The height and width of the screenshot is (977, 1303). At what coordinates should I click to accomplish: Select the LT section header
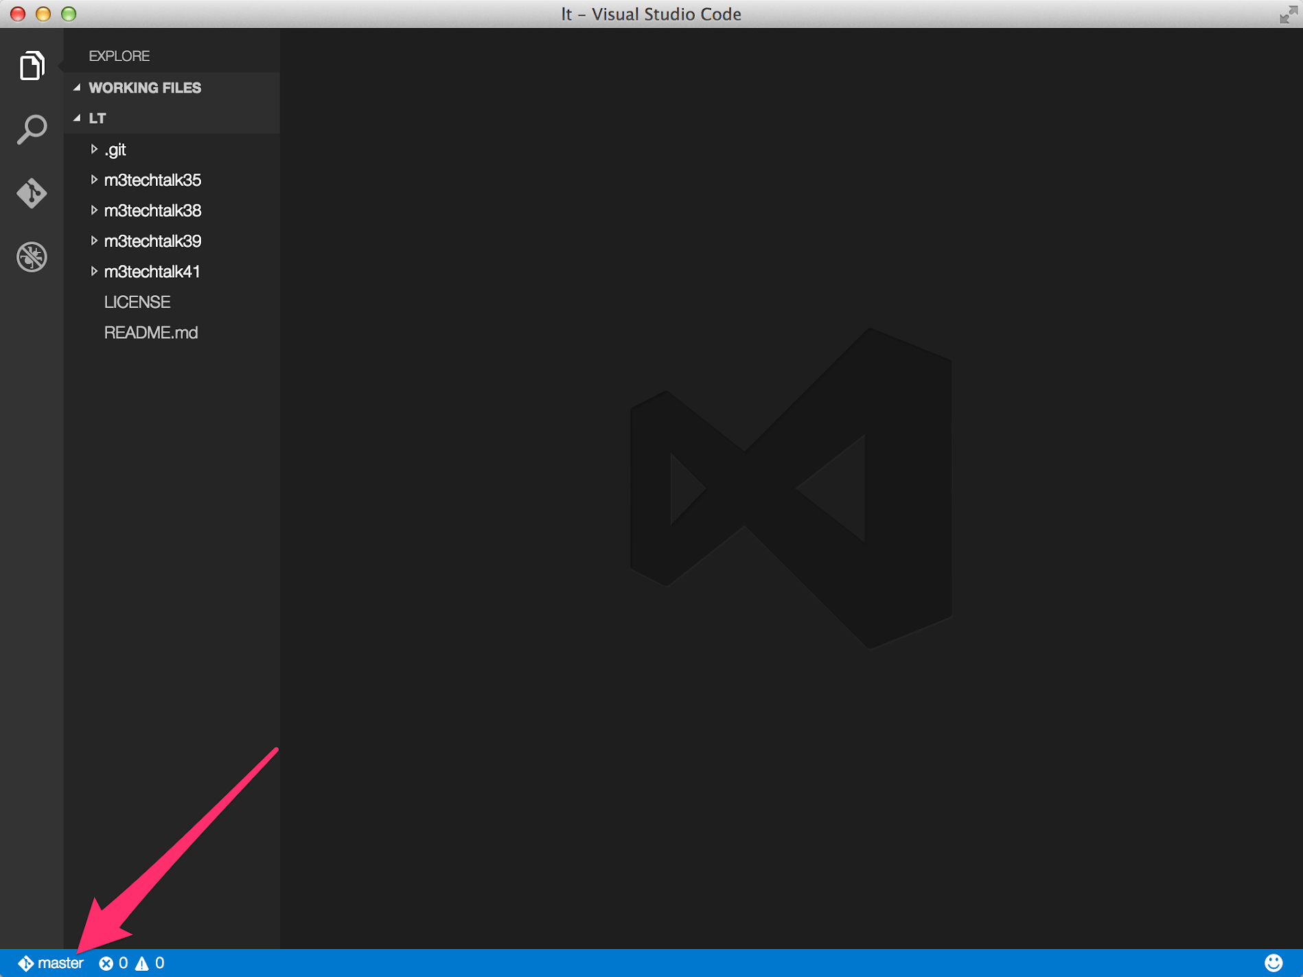click(x=97, y=118)
